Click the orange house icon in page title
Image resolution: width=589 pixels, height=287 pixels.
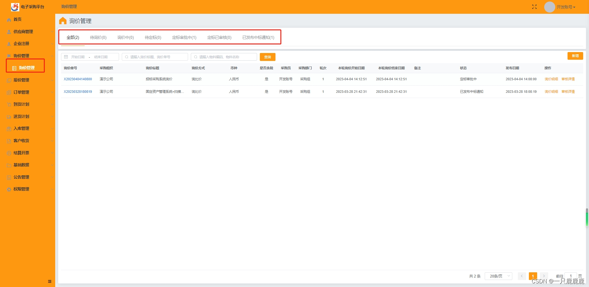pyautogui.click(x=63, y=21)
